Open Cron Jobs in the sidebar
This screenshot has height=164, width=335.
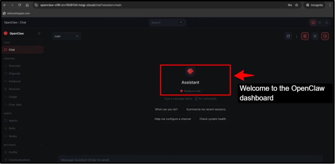pos(15,105)
